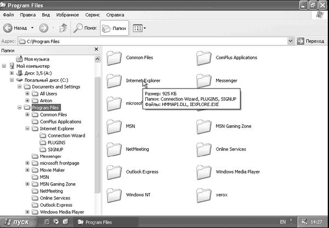Select Connection Wizard in folder tree

[x=63, y=136]
